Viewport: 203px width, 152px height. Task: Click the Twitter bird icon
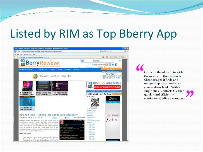click(110, 64)
